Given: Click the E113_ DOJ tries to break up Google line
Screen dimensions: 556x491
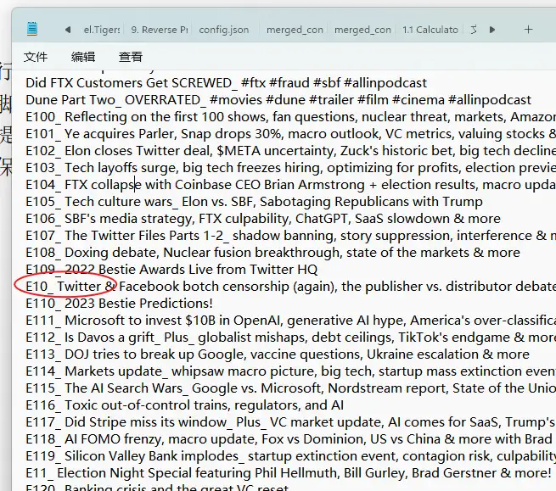Looking at the screenshot, I should (x=278, y=354).
